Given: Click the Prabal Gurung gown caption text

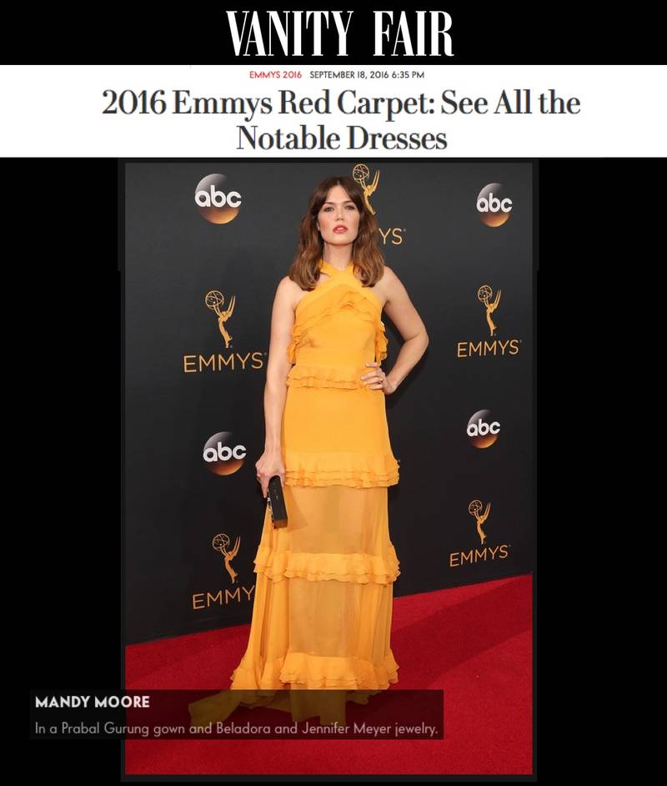Looking at the screenshot, I should click(236, 728).
